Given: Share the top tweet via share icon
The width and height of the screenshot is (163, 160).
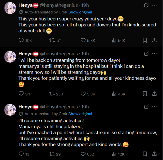Looking at the screenshot, I should [x=154, y=40].
